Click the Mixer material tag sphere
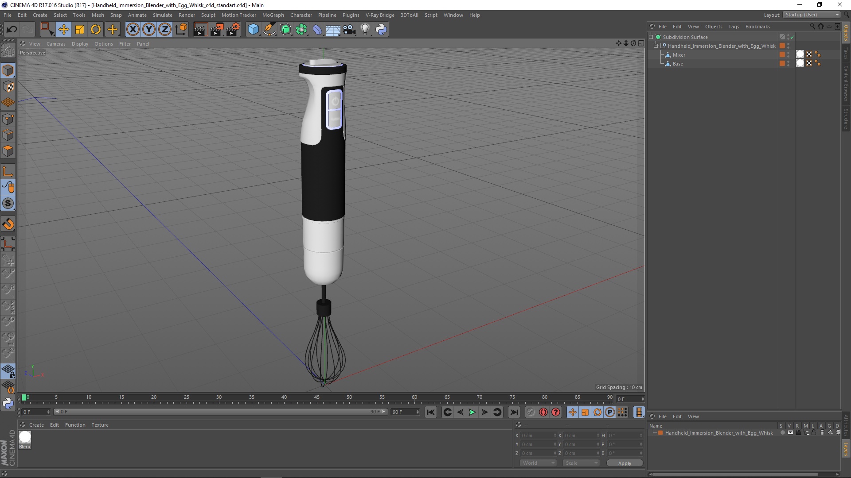851x478 pixels. [800, 54]
